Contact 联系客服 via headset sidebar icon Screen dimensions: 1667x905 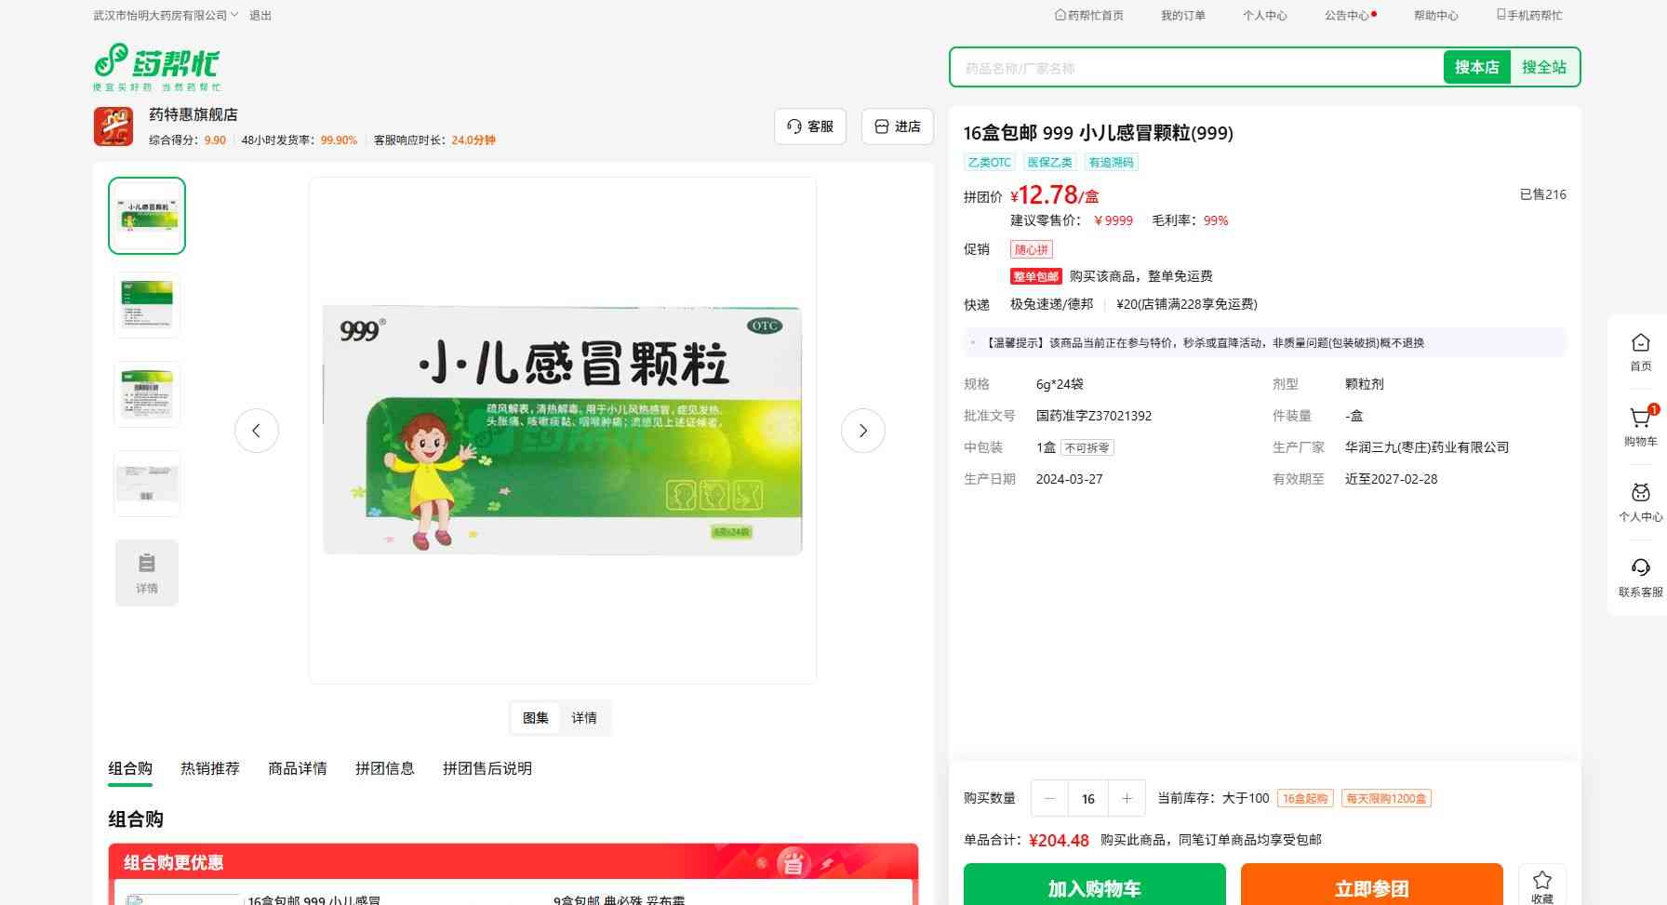point(1640,569)
